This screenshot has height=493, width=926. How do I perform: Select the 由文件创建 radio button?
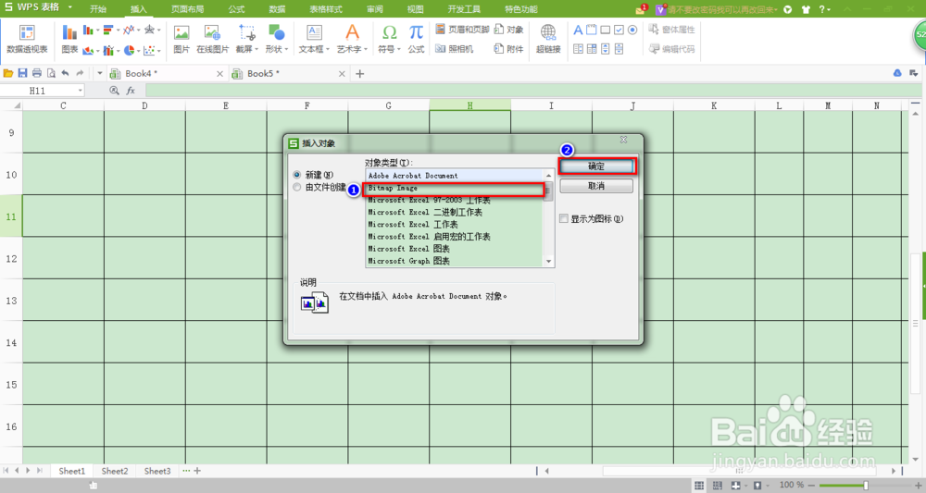tap(297, 187)
